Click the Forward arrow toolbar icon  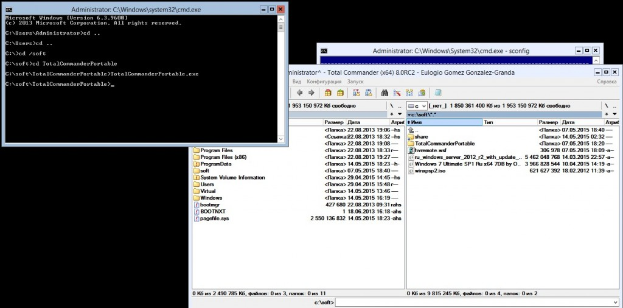click(311, 93)
